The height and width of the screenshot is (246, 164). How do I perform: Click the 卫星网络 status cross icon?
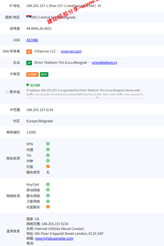coord(48,201)
